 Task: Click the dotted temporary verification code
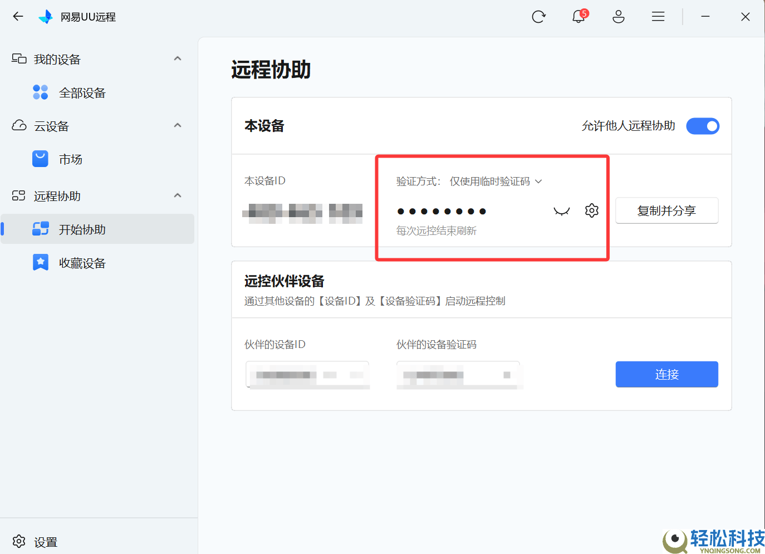coord(442,211)
